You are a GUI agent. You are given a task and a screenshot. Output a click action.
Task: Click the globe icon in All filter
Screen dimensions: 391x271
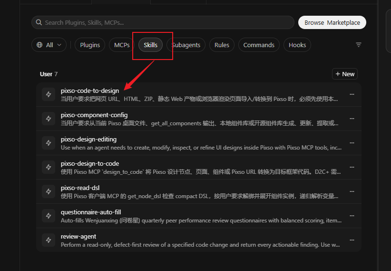click(39, 45)
